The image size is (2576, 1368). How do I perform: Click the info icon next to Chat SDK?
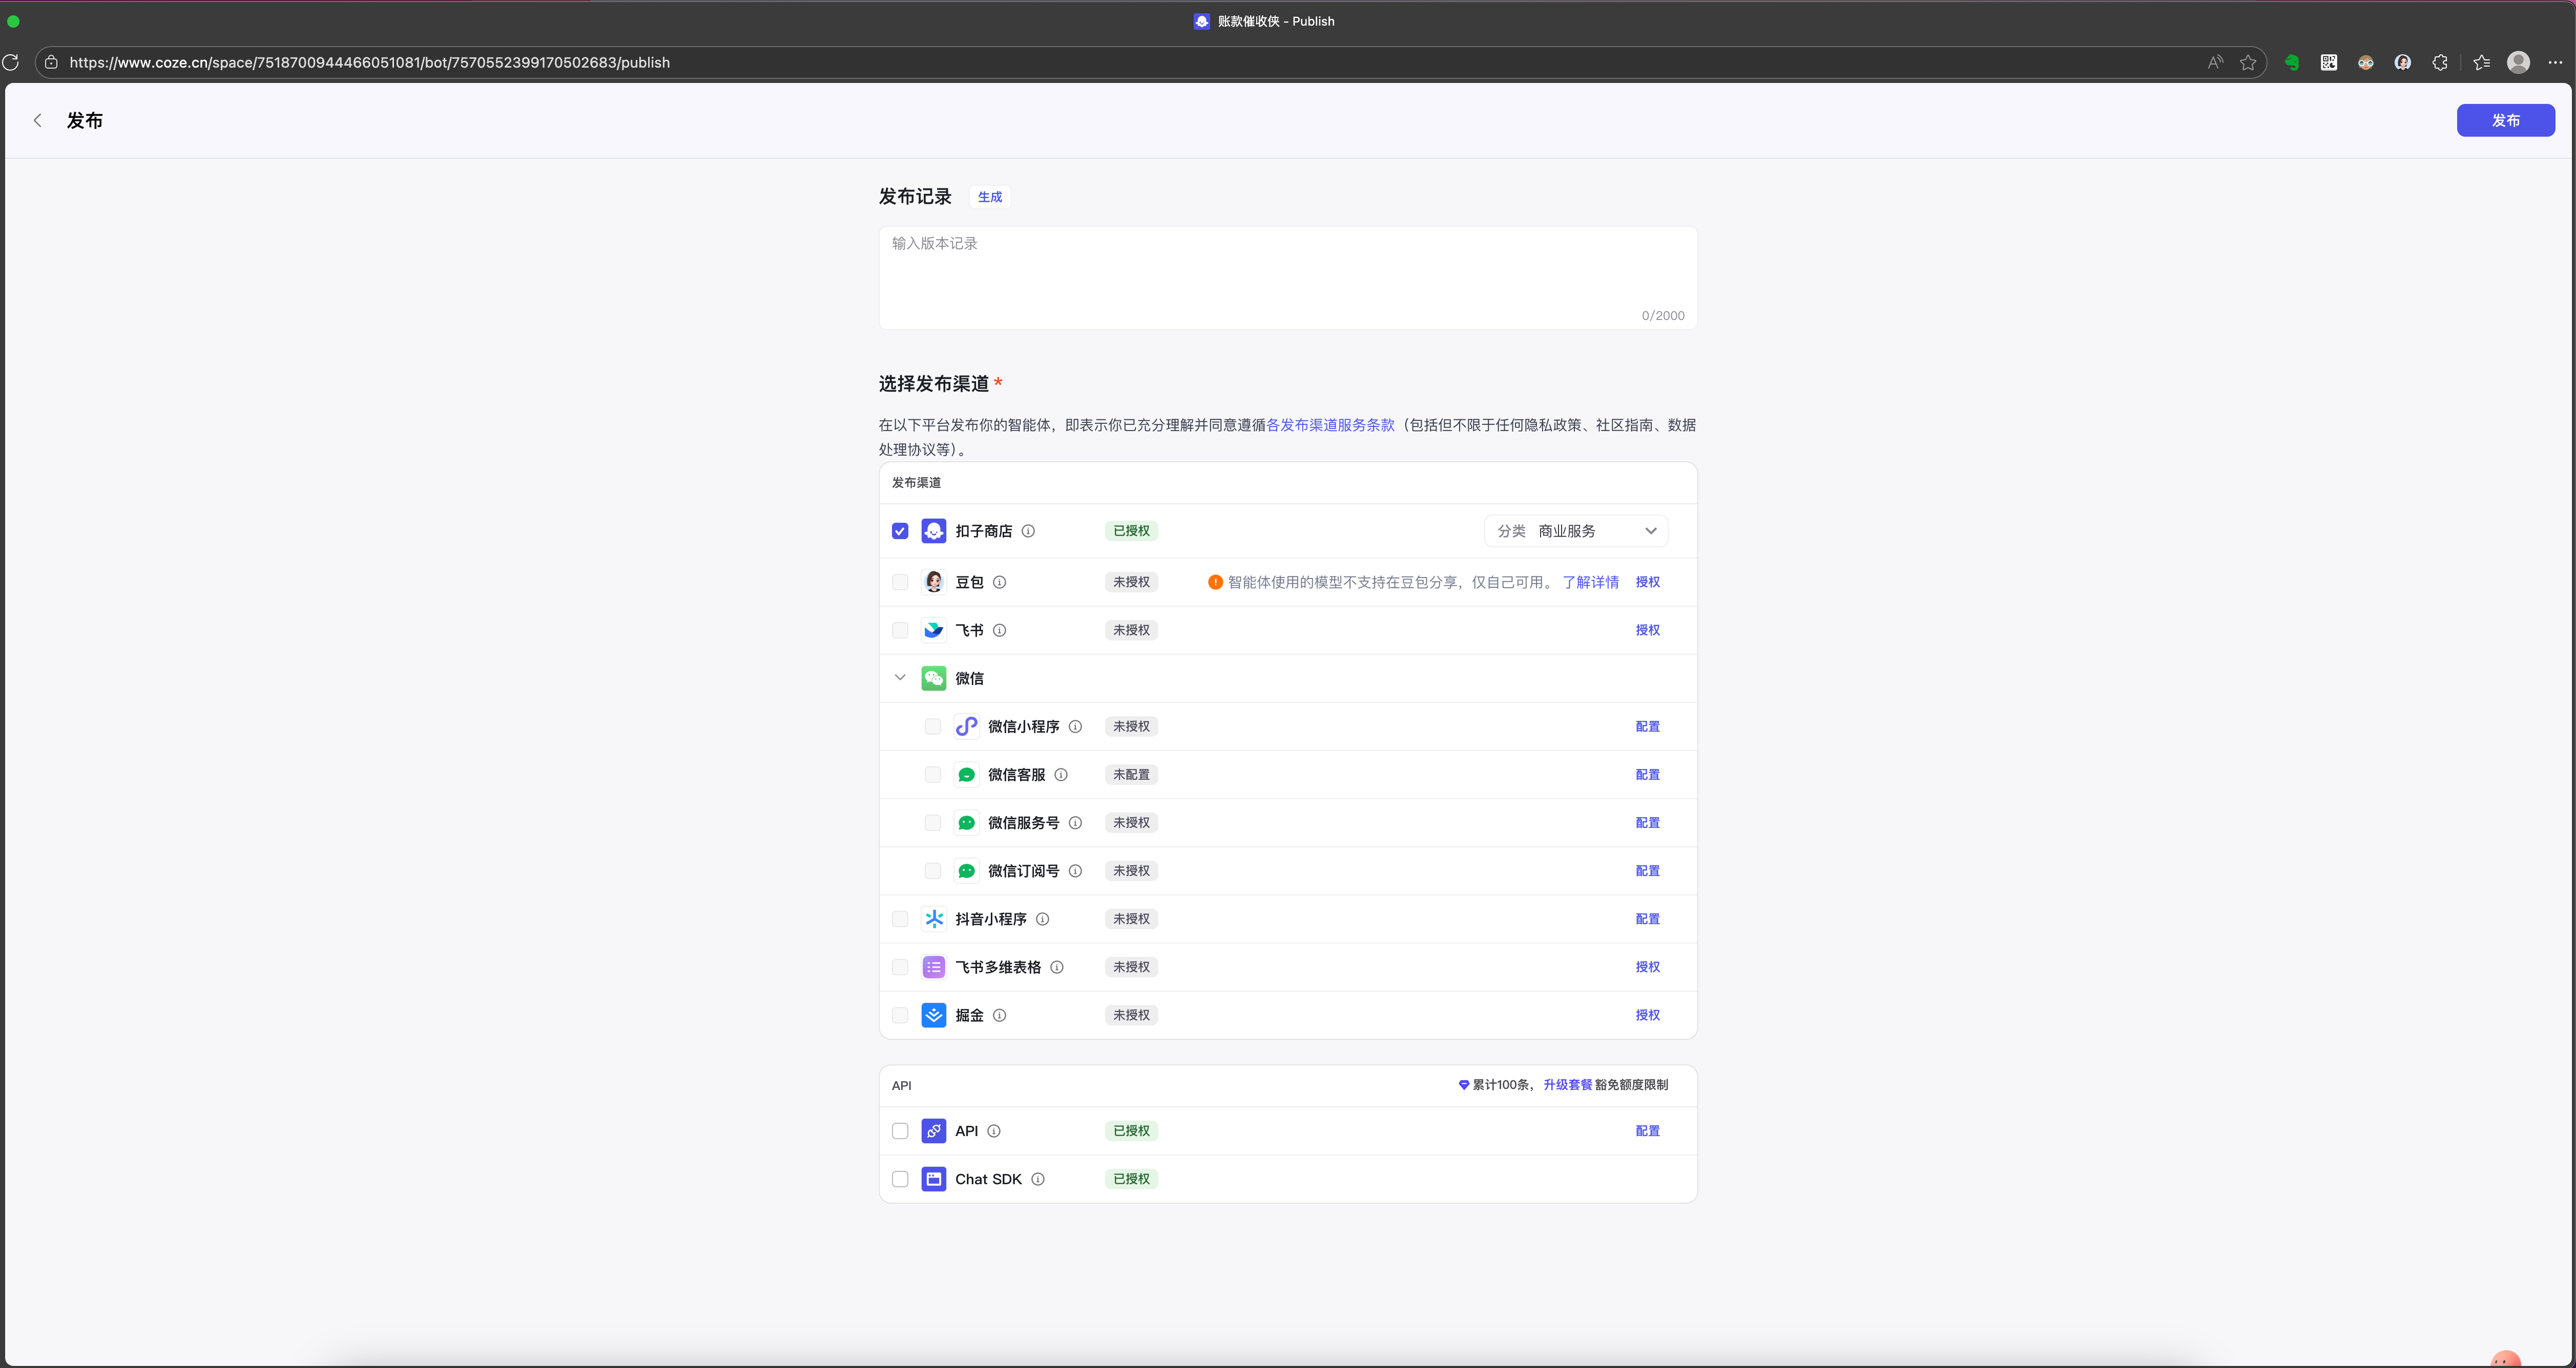click(1038, 1179)
